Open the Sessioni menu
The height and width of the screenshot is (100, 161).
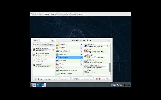pos(39,14)
